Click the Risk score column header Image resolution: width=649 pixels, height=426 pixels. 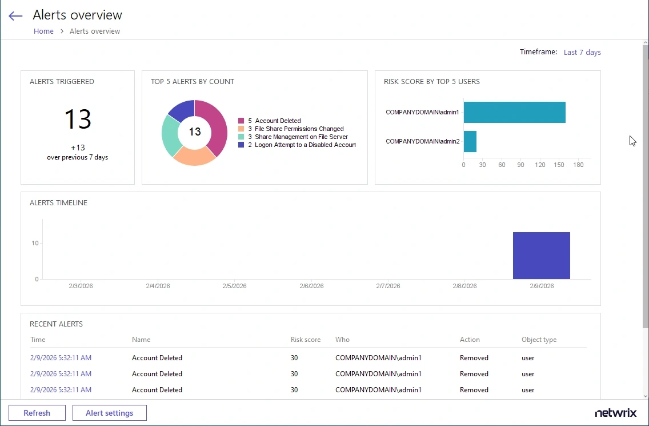click(x=306, y=340)
